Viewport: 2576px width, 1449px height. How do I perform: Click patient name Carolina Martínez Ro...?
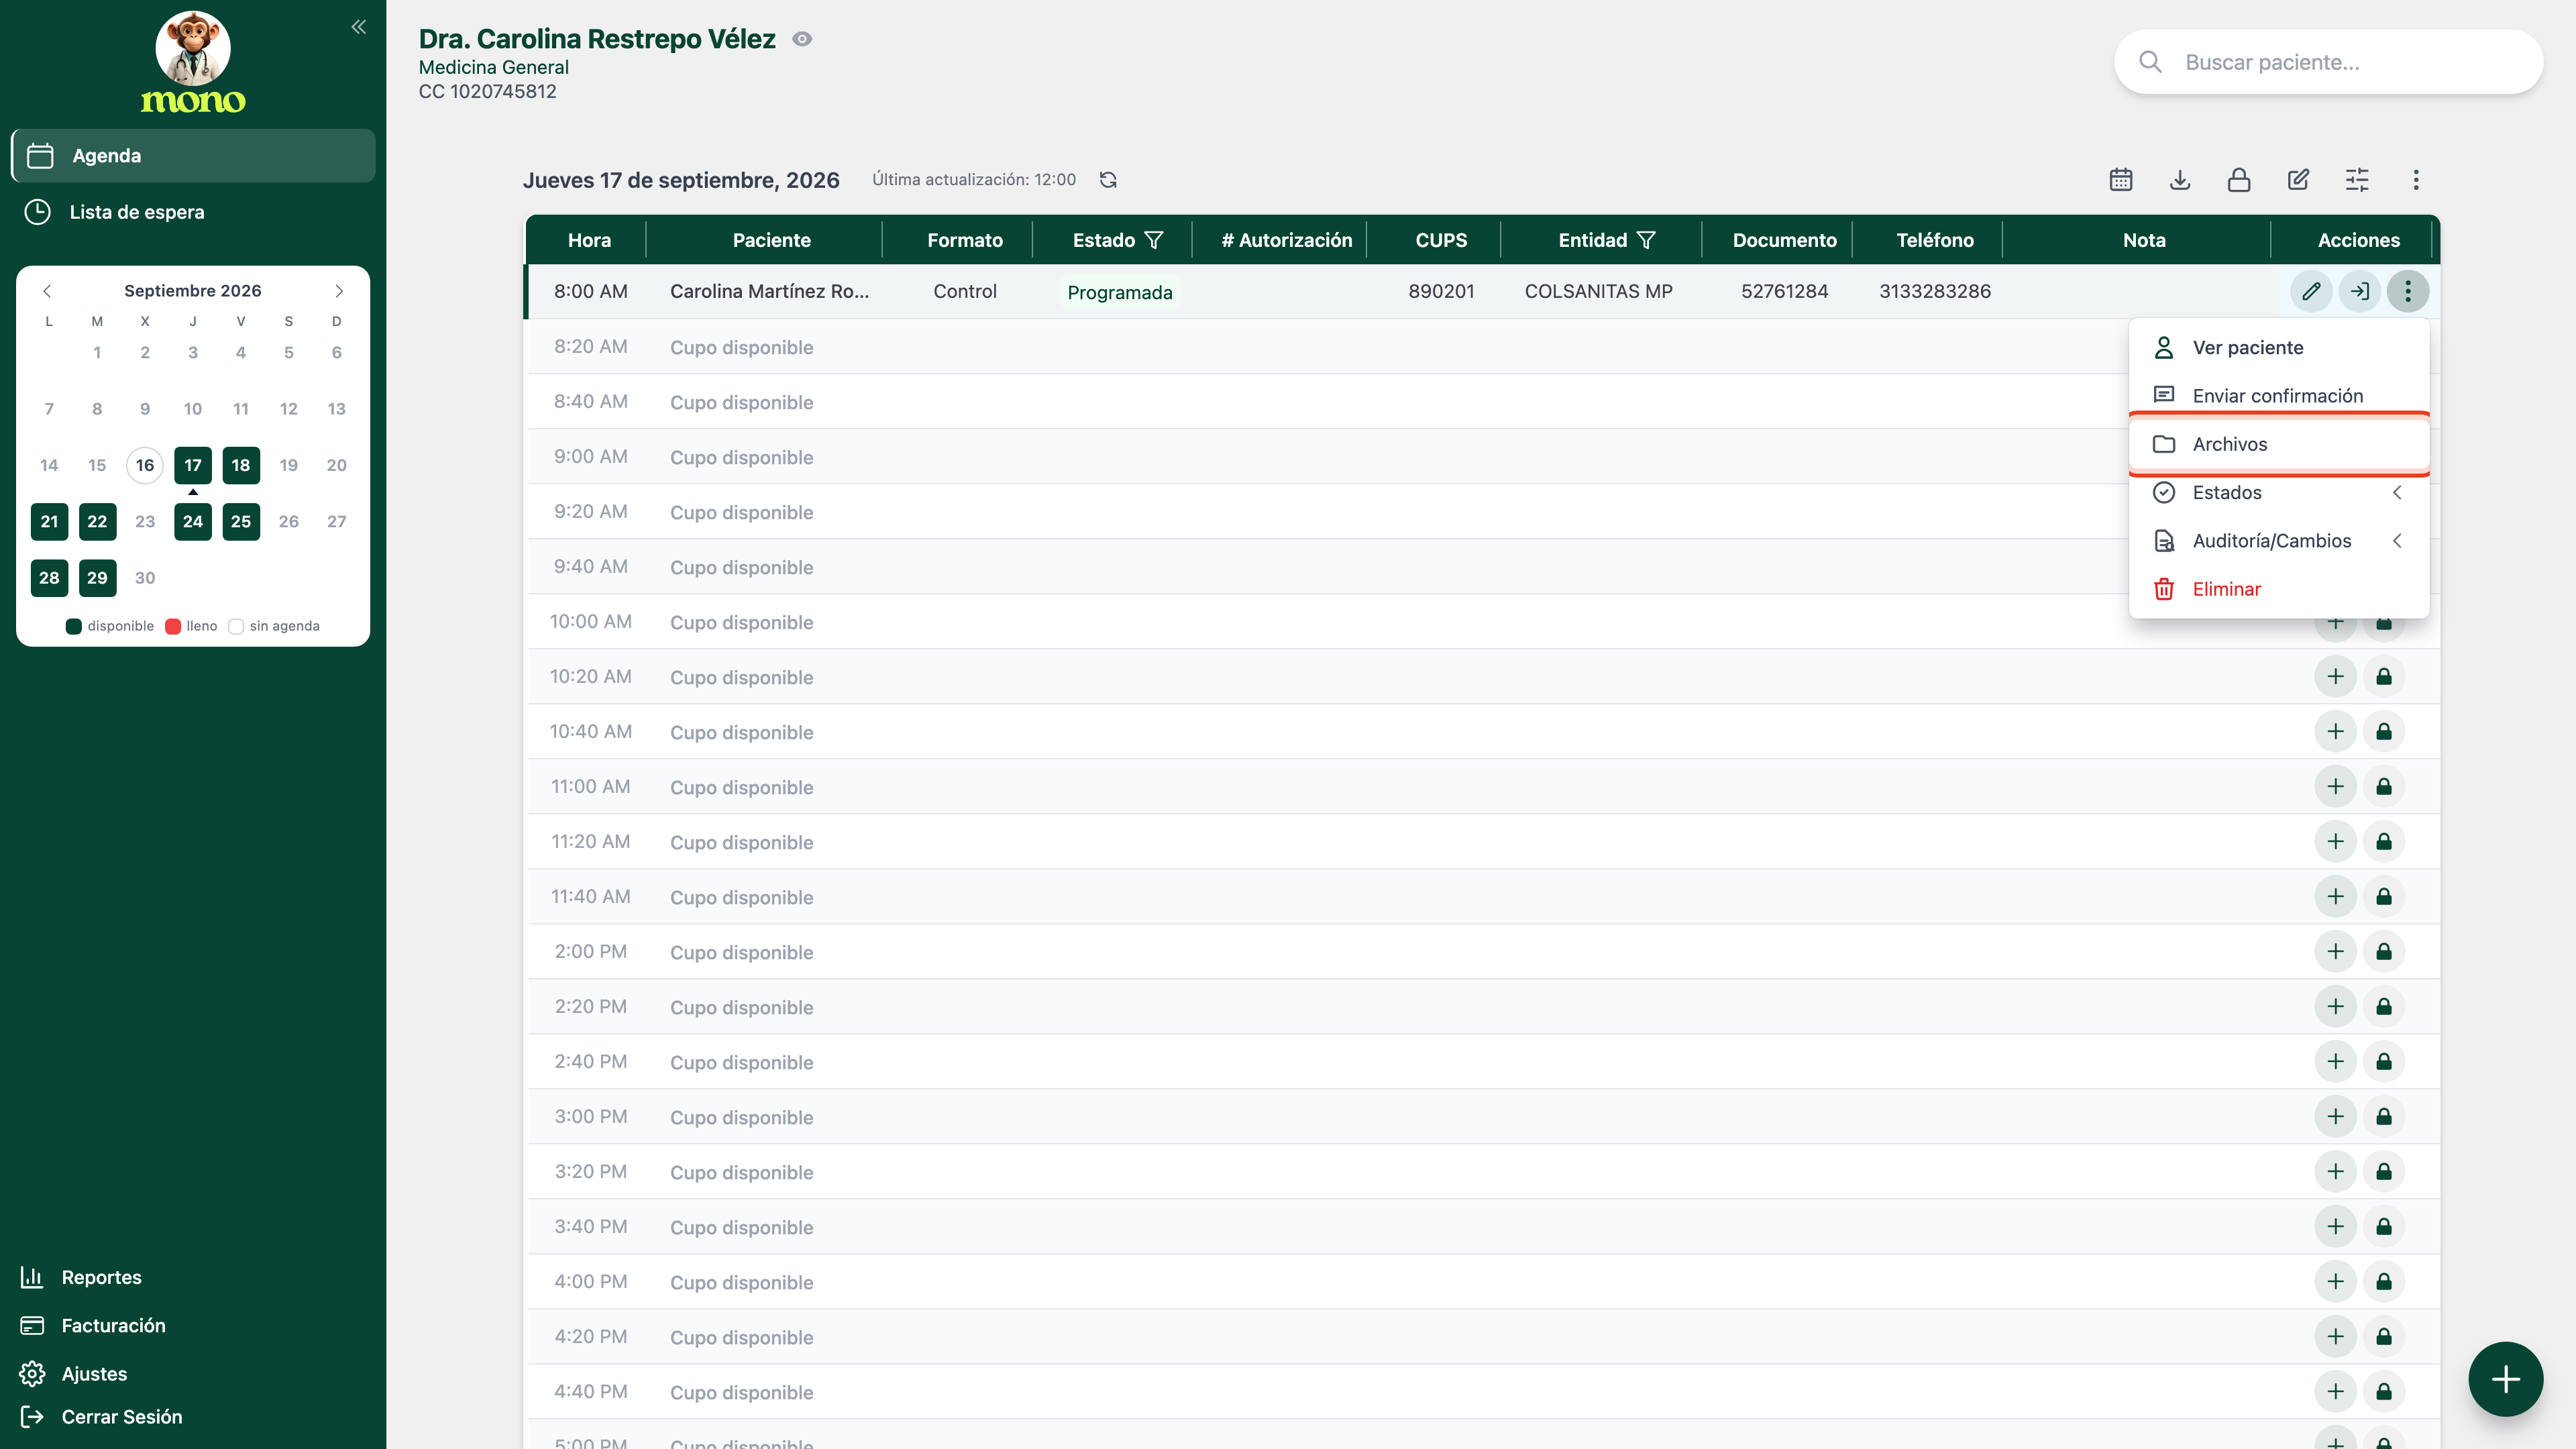(769, 291)
